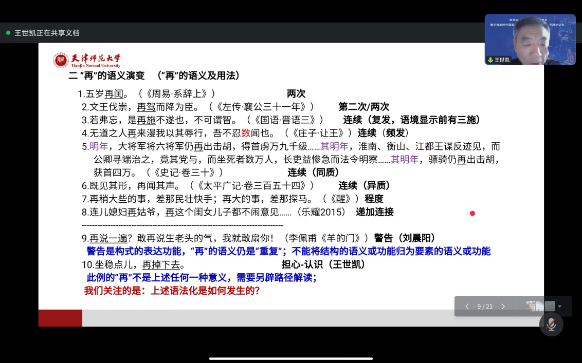Image resolution: width=582 pixels, height=363 pixels.
Task: Click the dark red block at slide footer
Action: pyautogui.click(x=60, y=318)
